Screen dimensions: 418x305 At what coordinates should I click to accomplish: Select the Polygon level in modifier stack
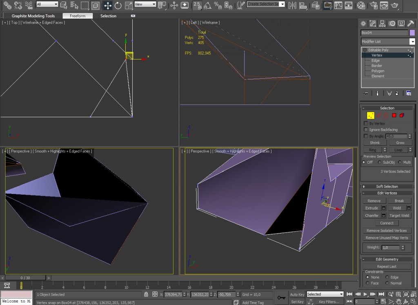pos(378,71)
